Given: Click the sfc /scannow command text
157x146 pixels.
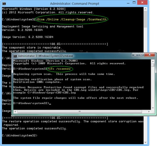Looking at the screenshot, I should click(60, 69).
